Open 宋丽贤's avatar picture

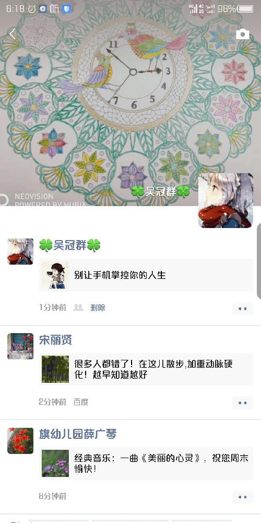point(20,346)
